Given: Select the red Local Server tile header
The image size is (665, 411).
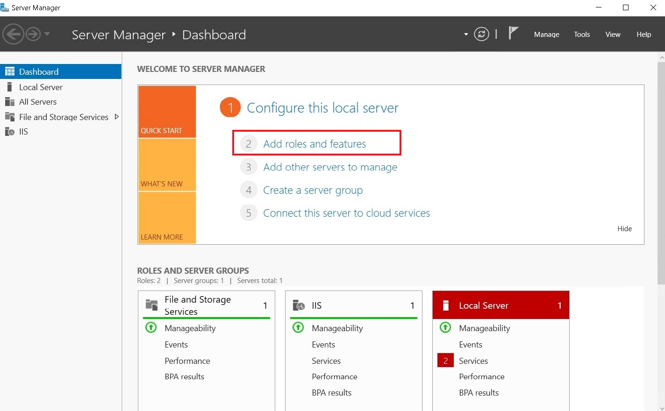Looking at the screenshot, I should [500, 305].
